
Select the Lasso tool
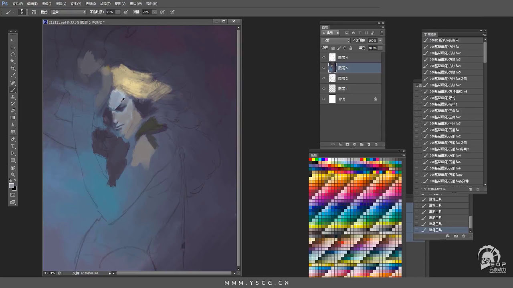tap(13, 54)
